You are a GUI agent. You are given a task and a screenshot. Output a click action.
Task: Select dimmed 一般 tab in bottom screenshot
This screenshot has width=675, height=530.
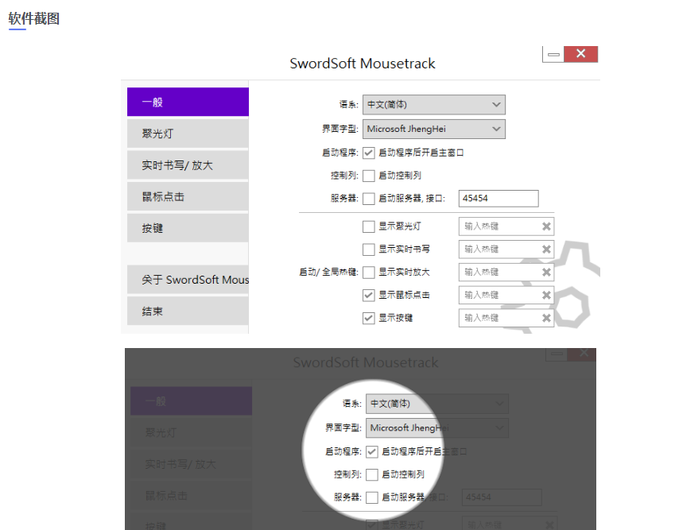(191, 401)
